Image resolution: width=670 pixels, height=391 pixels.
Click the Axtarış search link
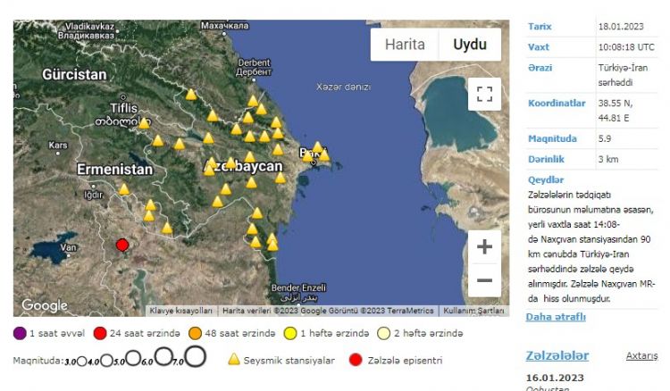(x=641, y=355)
